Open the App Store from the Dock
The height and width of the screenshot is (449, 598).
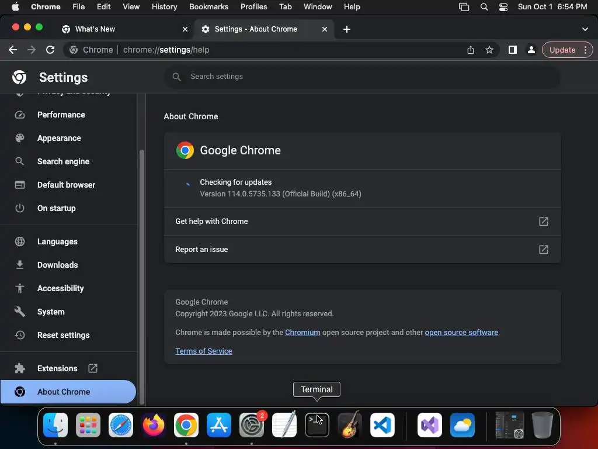[x=219, y=425]
